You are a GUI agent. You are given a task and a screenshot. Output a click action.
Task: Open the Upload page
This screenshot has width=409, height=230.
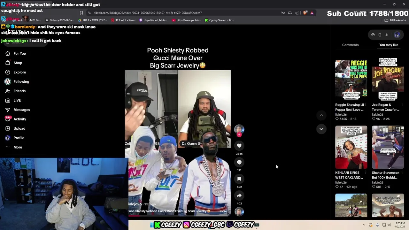[x=15, y=128]
